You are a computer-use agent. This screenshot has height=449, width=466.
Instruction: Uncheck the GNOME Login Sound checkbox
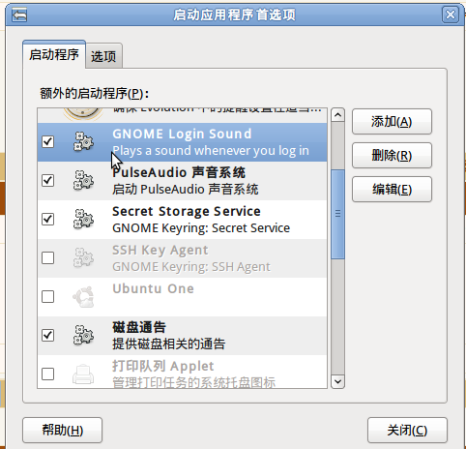pos(47,141)
